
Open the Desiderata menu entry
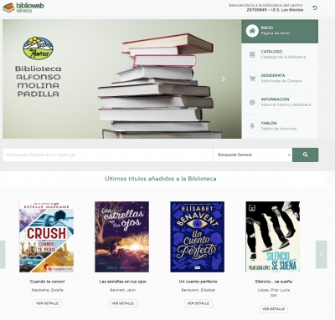pos(280,79)
